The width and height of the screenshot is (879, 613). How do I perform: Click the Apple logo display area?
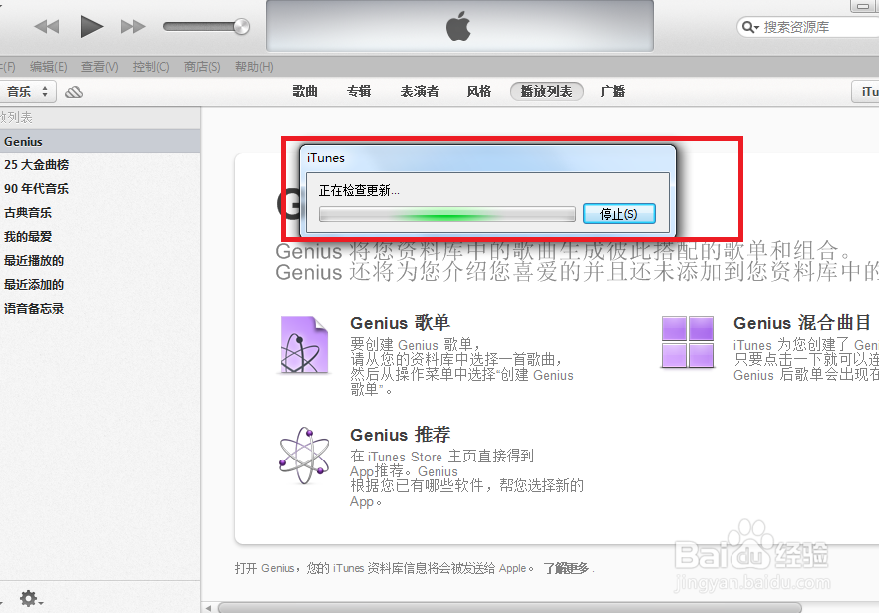pyautogui.click(x=459, y=26)
